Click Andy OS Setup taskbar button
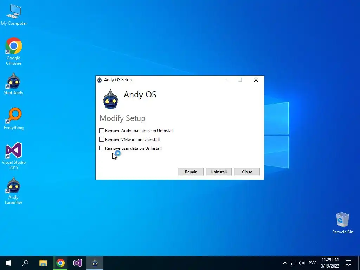Image resolution: width=360 pixels, height=270 pixels. 95,263
